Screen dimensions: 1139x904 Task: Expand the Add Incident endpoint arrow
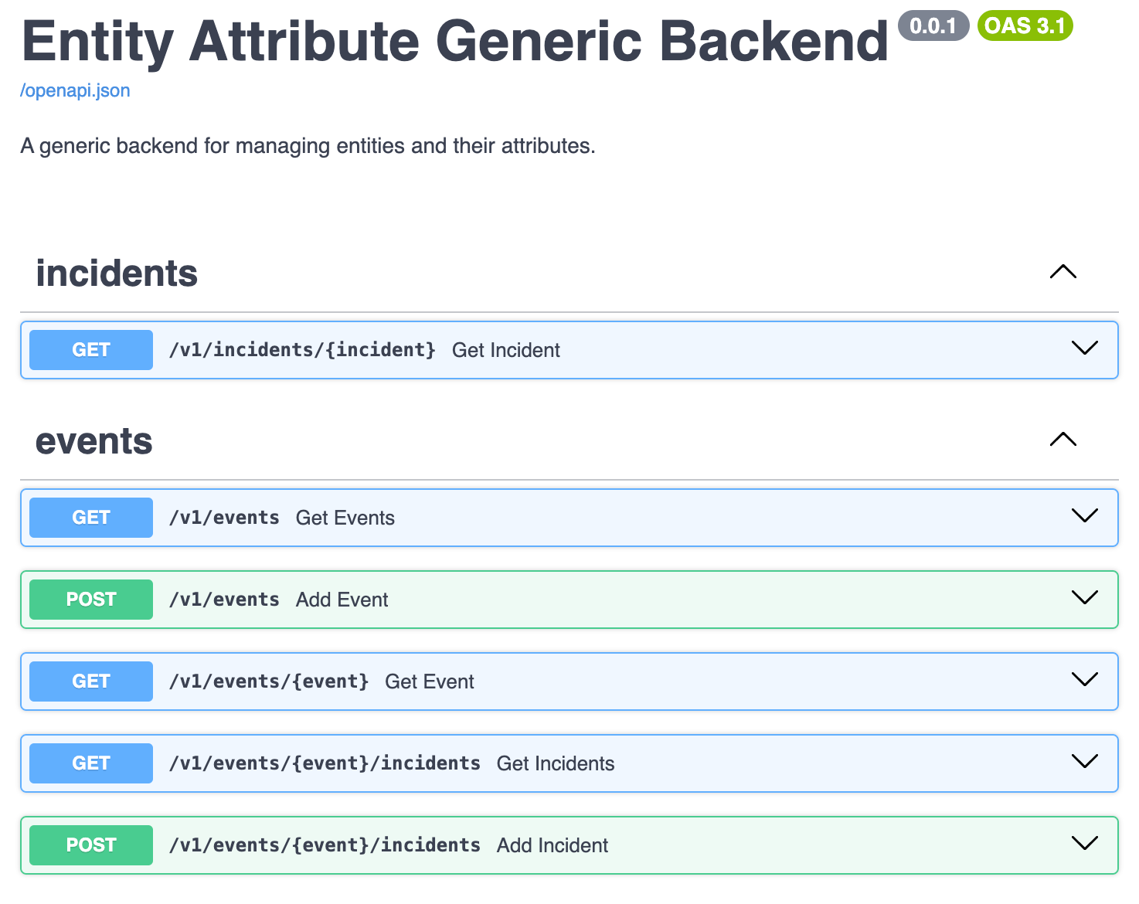[x=1085, y=844]
